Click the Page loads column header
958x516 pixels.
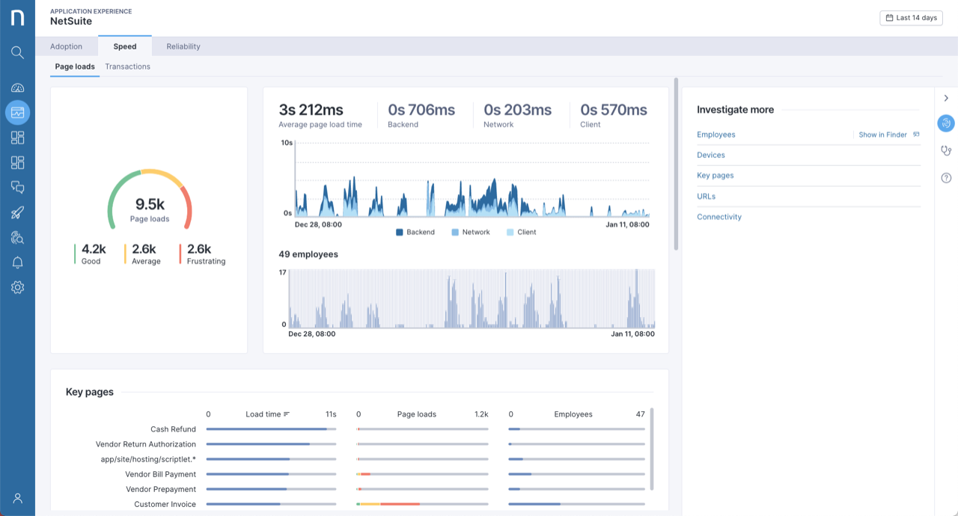point(417,414)
